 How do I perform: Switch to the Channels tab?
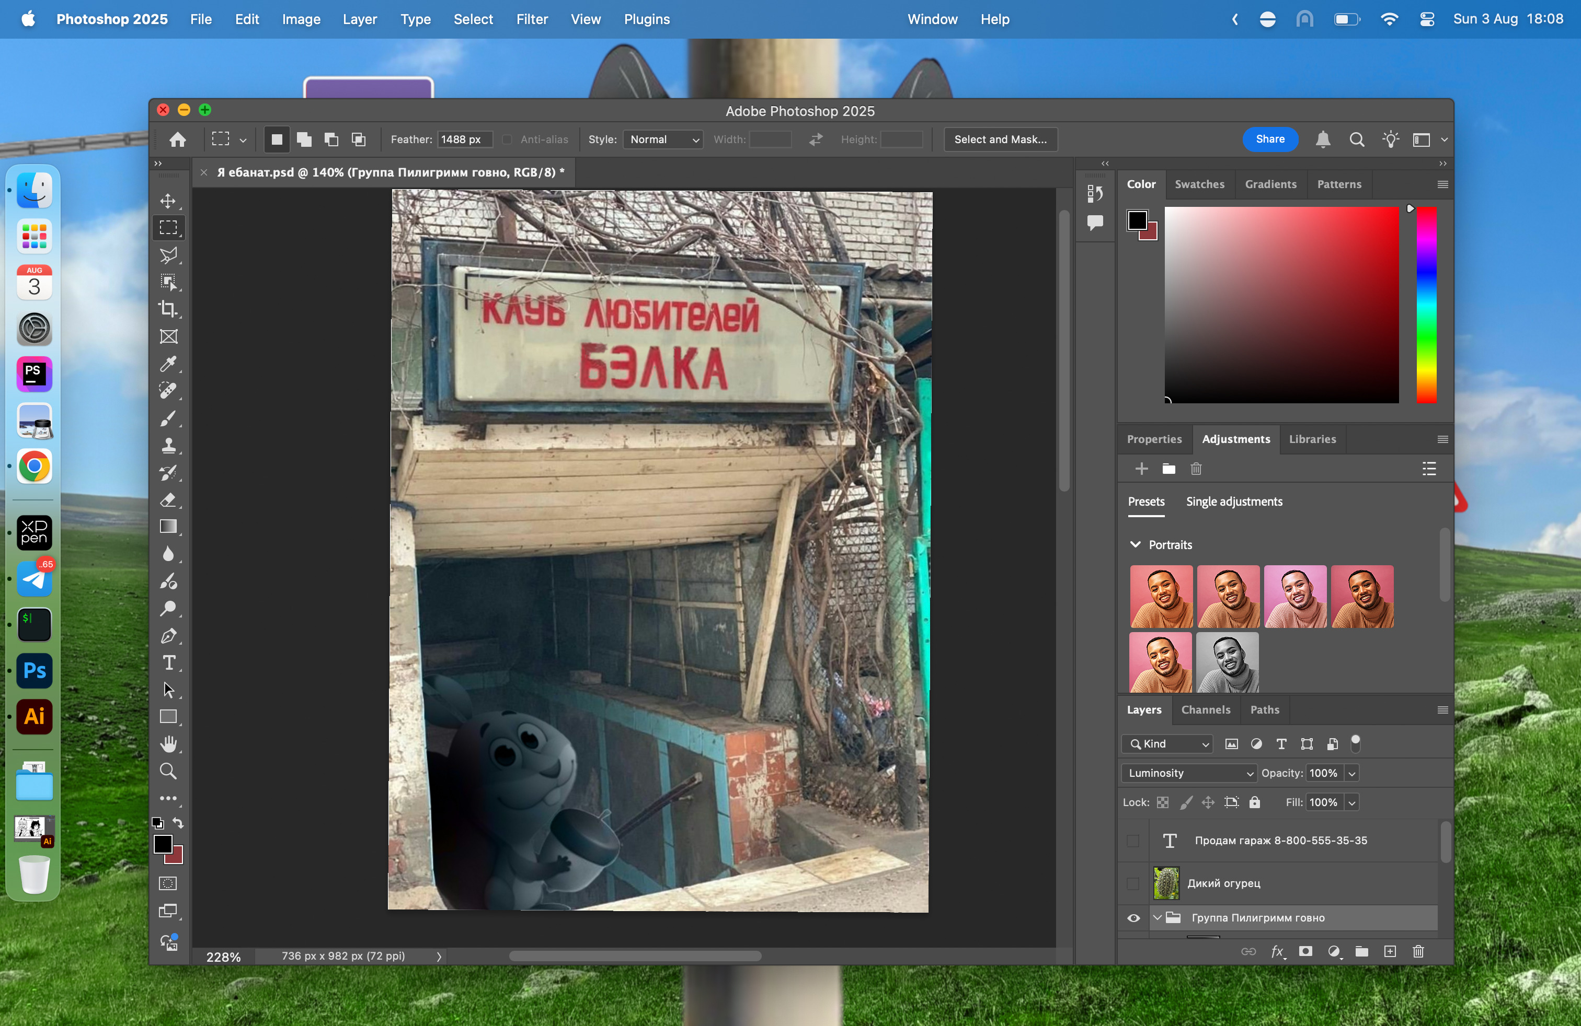[x=1206, y=709]
